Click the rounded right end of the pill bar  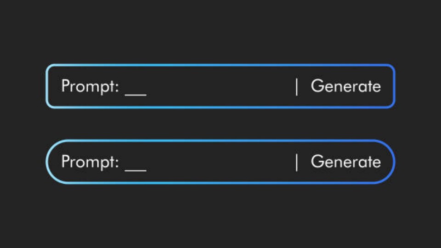coord(394,162)
